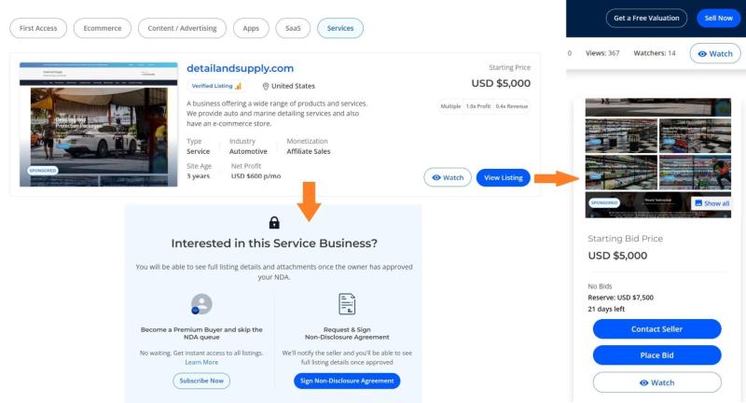Filter listings by Content / Advertising
This screenshot has width=746, height=403.
pos(181,28)
